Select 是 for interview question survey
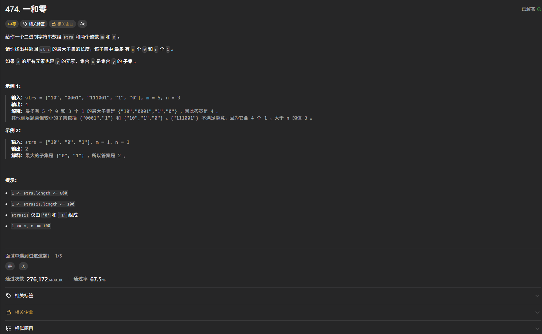The image size is (542, 334). [x=10, y=266]
